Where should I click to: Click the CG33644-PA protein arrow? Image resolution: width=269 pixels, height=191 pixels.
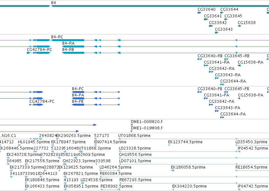point(222,117)
